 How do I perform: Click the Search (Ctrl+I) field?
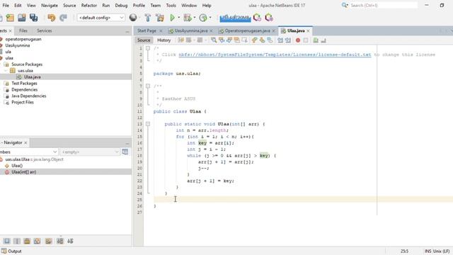click(x=384, y=5)
